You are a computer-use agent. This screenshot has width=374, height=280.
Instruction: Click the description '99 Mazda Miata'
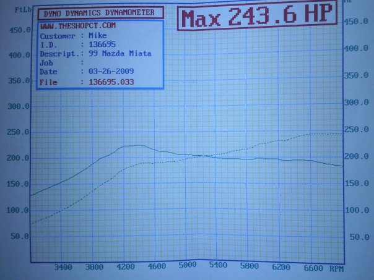click(x=120, y=53)
